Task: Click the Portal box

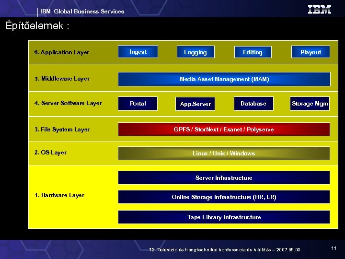Action: pos(138,104)
